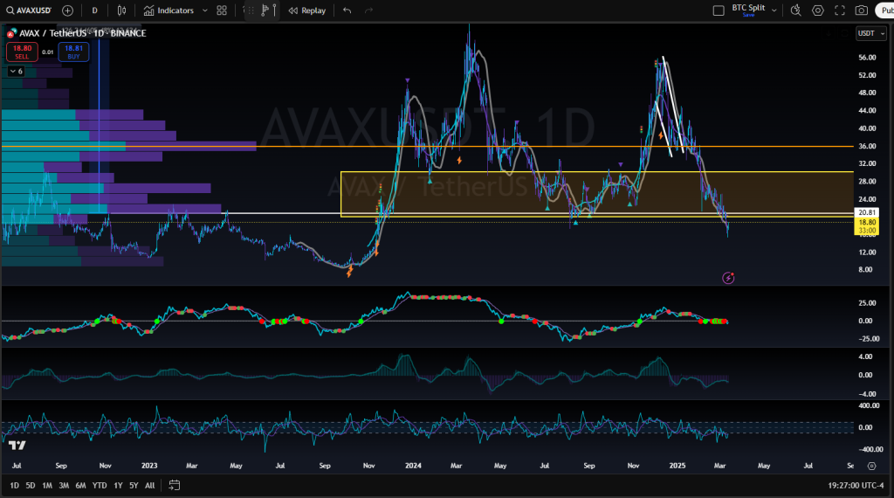Open the BTC Split layout name
This screenshot has width=894, height=498.
[x=748, y=7]
